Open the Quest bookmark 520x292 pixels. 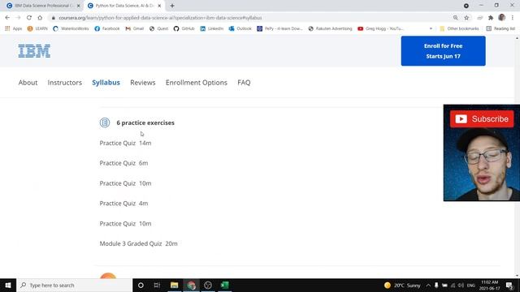[x=159, y=29]
